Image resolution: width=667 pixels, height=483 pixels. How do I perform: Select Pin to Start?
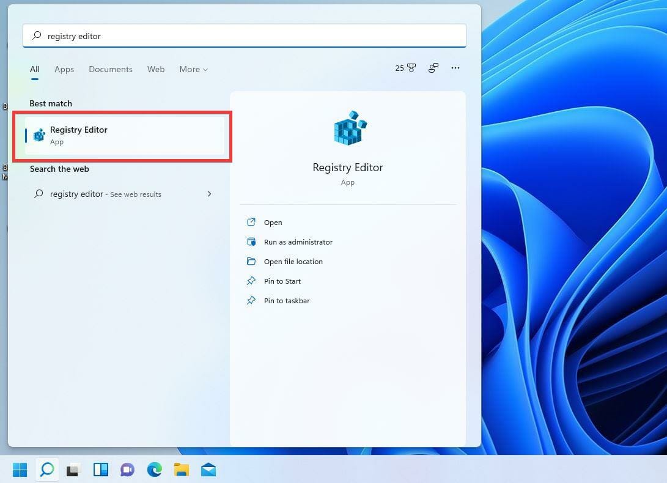[282, 281]
